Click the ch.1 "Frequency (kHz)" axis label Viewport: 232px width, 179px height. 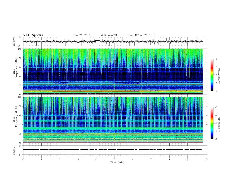tap(16, 68)
